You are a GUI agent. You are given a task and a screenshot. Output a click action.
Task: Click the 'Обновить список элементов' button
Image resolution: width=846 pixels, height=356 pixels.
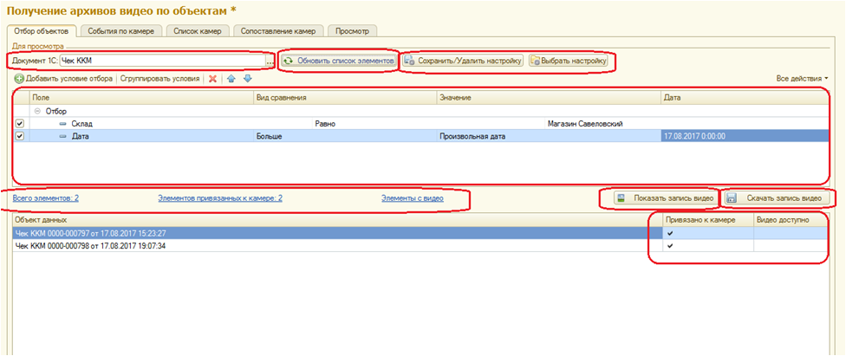(x=340, y=61)
